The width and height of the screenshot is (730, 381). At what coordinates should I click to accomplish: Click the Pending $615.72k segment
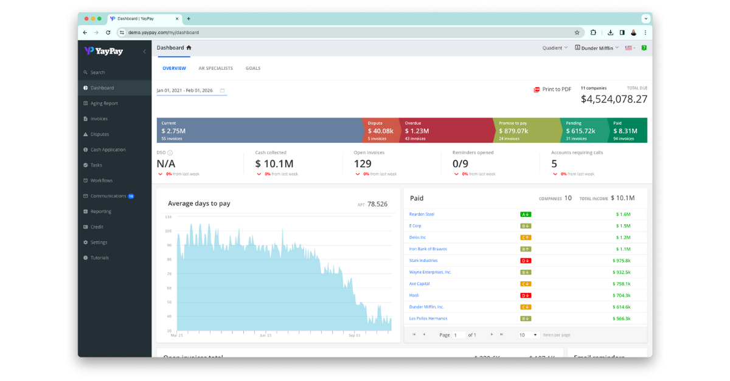tap(585, 131)
